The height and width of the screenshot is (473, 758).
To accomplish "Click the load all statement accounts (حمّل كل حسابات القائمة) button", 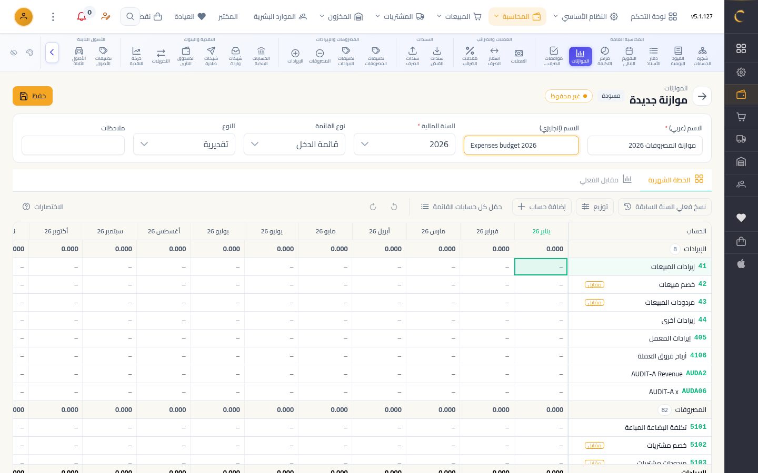I will coord(462,207).
